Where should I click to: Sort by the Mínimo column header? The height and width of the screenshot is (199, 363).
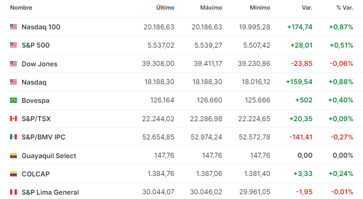tap(260, 8)
